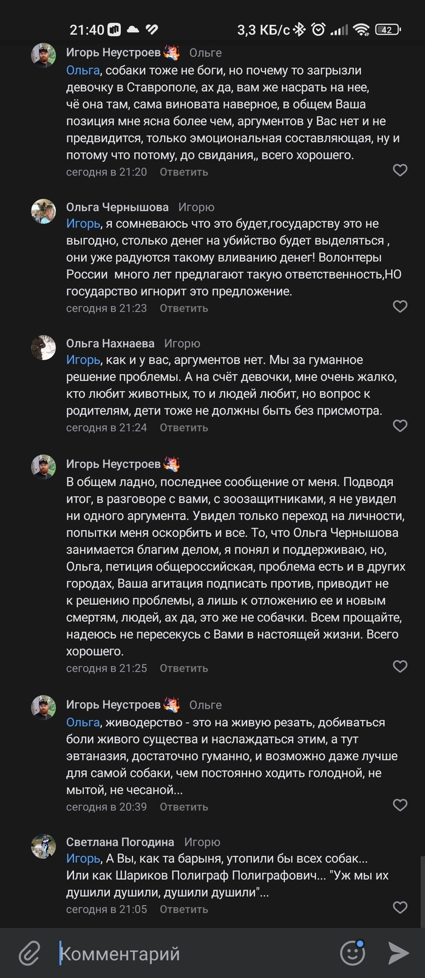The width and height of the screenshot is (425, 978).
Task: Tap Svetlana Pogodina's avatar thumbnail
Action: [44, 846]
